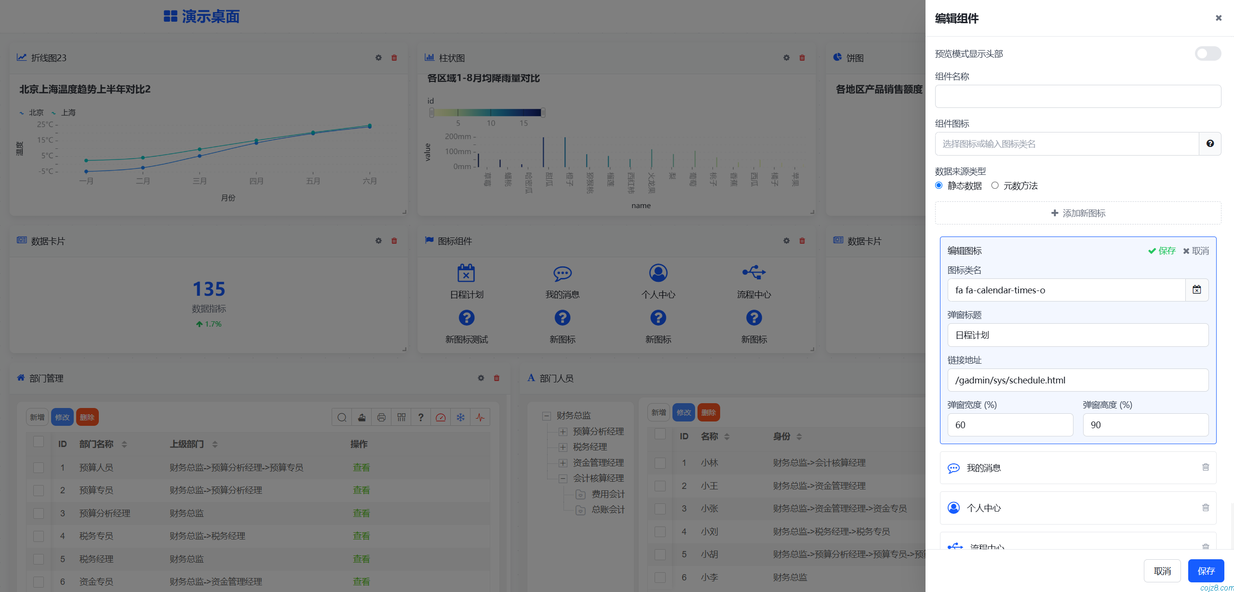
Task: Click the 添加新图标 button
Action: 1078,213
